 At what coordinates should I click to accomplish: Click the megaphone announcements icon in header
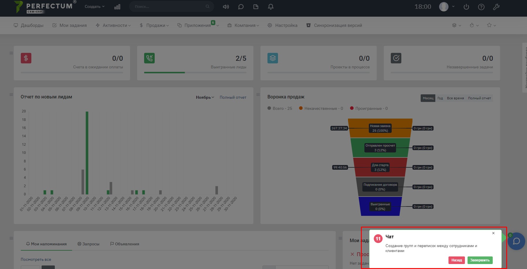226,7
